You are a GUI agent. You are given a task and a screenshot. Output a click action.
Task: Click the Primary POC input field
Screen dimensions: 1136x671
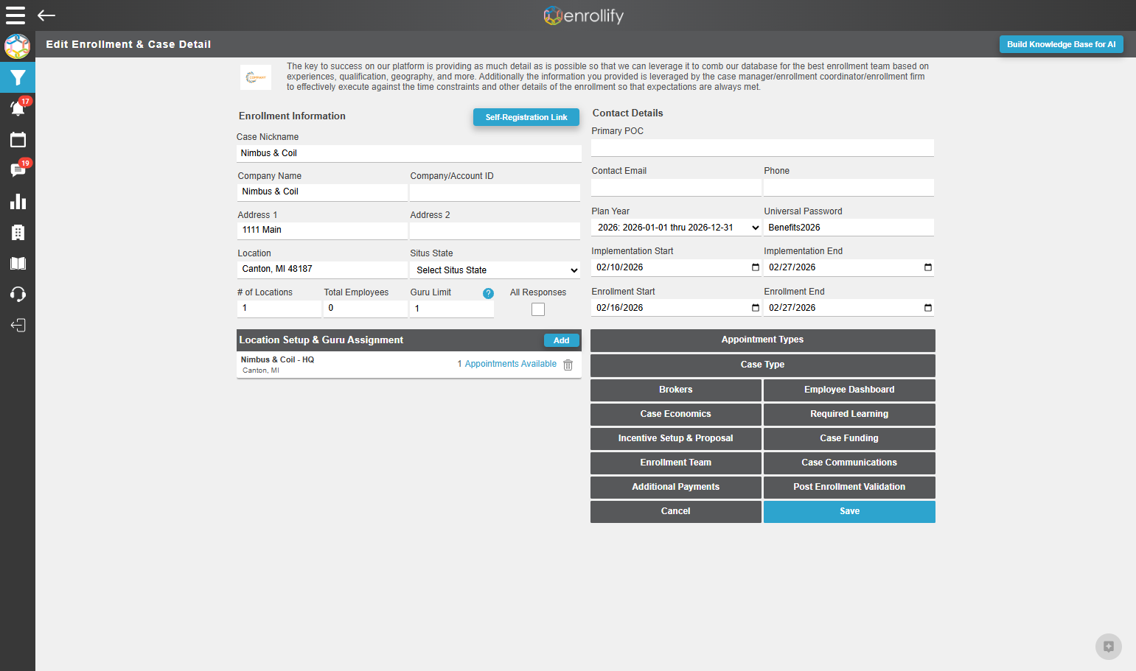pos(762,147)
